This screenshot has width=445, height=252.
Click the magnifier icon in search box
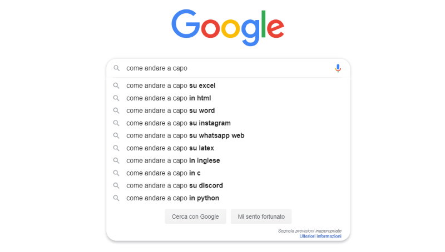click(x=116, y=68)
